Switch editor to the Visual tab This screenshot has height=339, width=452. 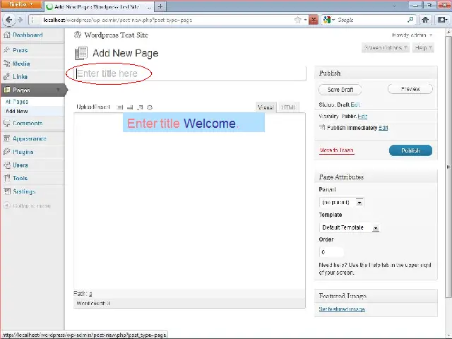point(266,107)
